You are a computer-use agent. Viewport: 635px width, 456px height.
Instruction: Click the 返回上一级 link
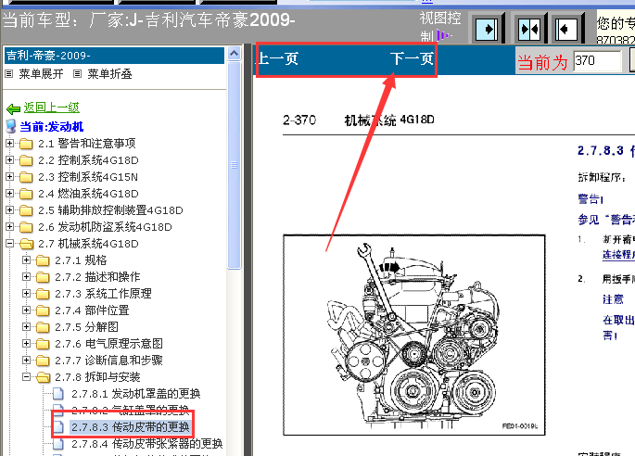[51, 108]
